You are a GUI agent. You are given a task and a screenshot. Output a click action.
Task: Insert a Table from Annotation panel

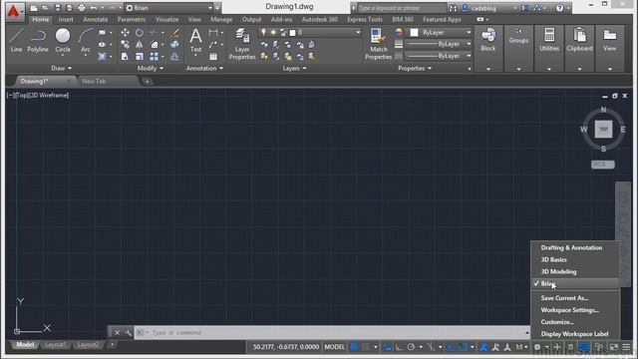(213, 57)
